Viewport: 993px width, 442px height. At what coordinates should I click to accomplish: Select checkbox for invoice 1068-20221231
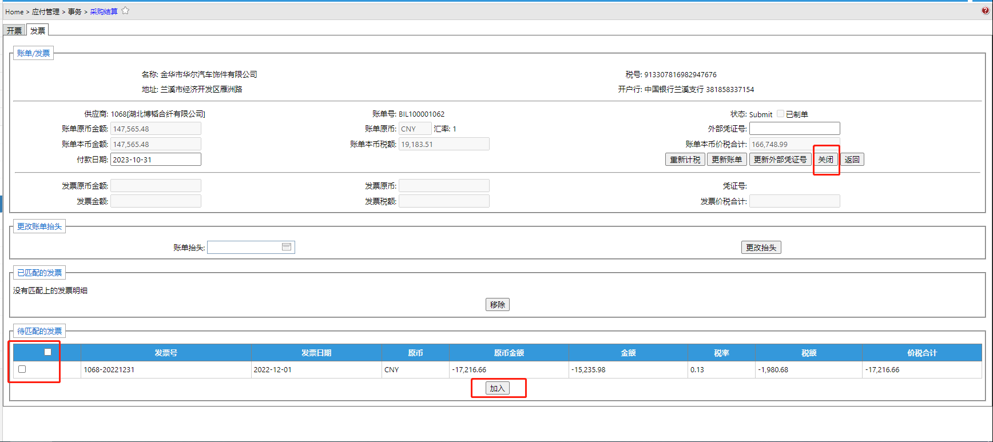click(x=22, y=369)
